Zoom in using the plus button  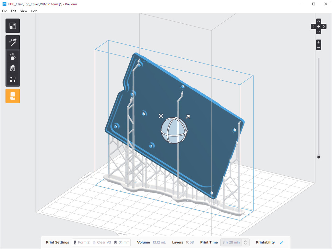[x=318, y=42]
